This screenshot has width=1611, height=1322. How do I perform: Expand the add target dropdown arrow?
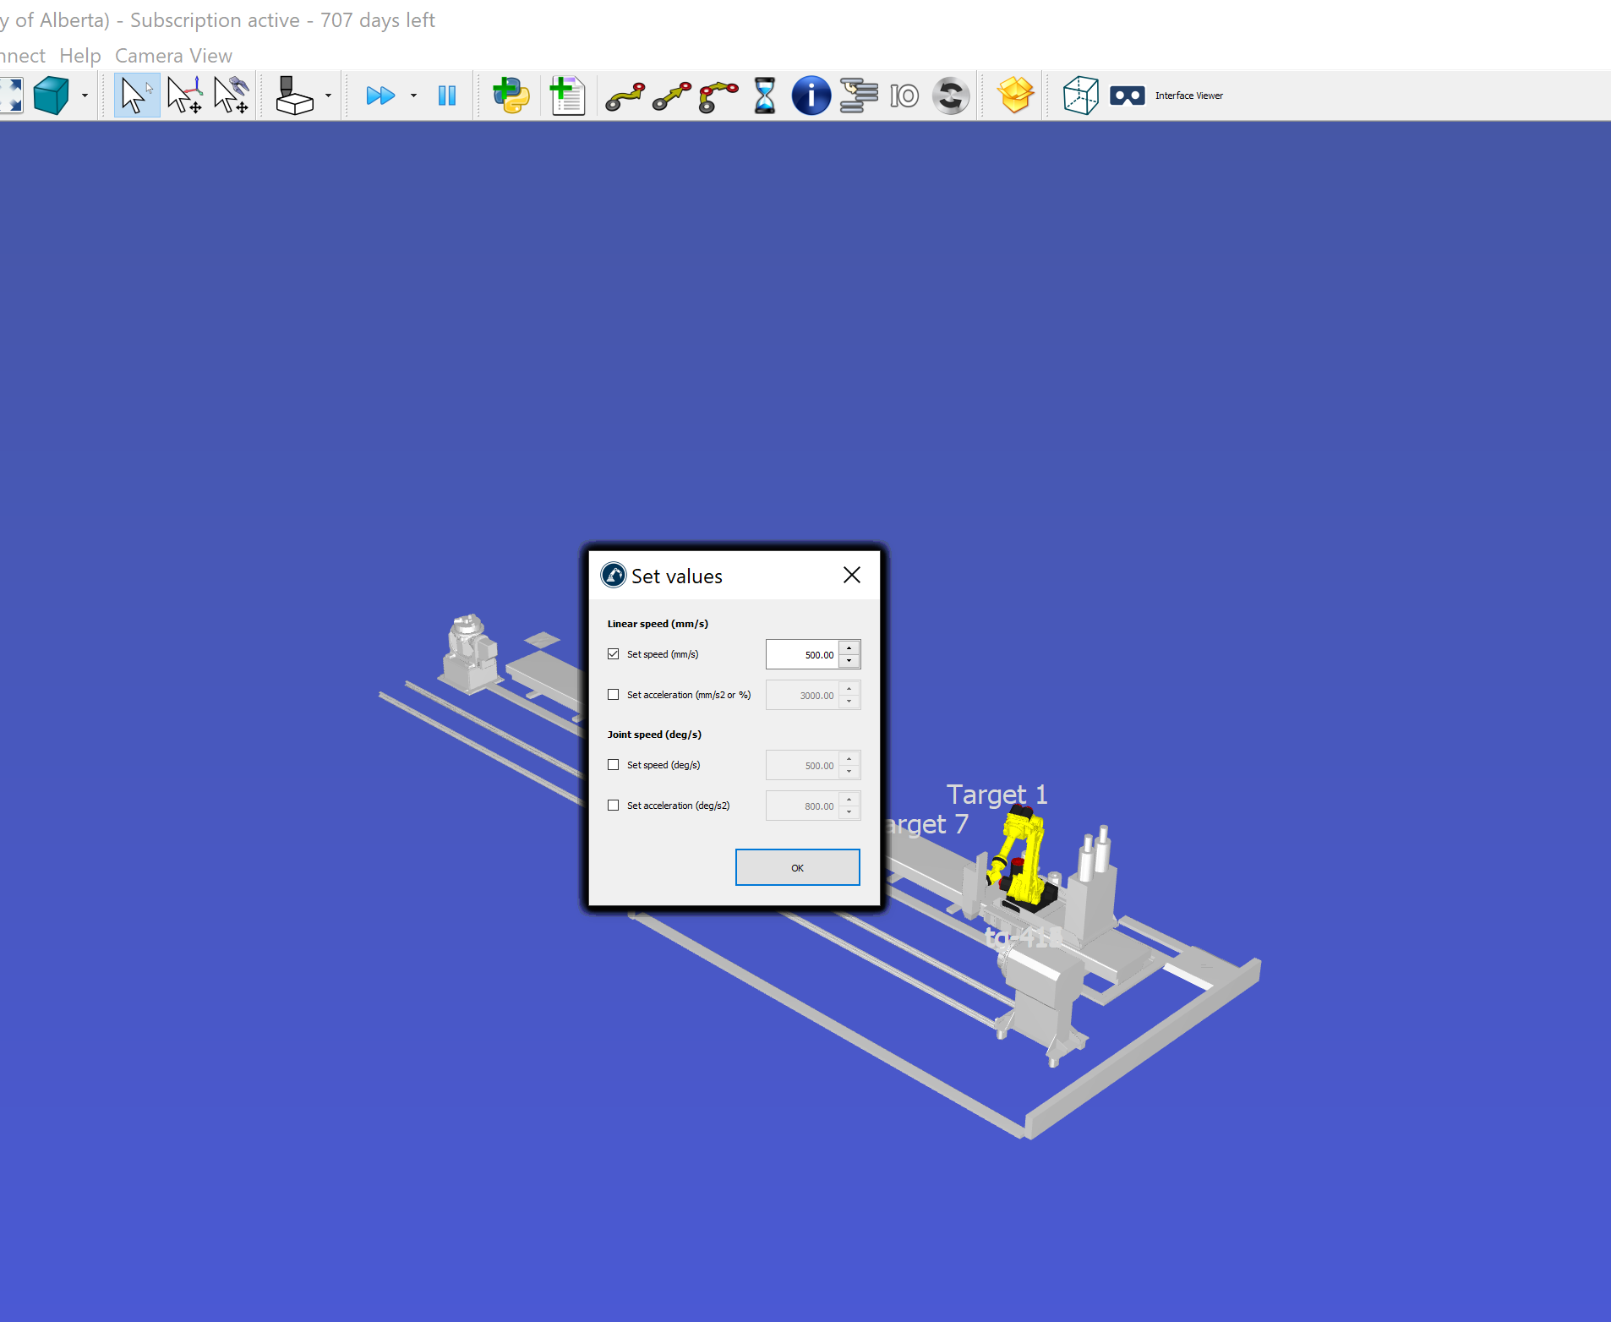(328, 96)
